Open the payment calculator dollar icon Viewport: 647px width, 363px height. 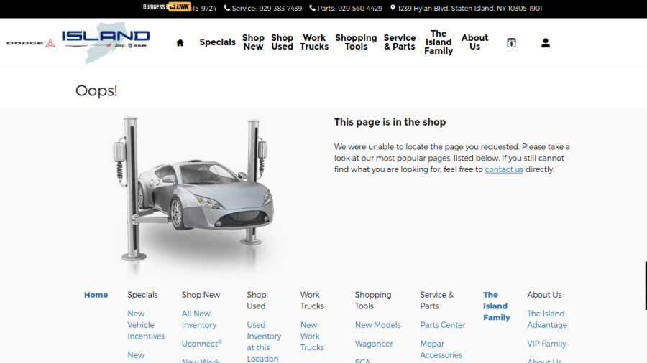511,42
